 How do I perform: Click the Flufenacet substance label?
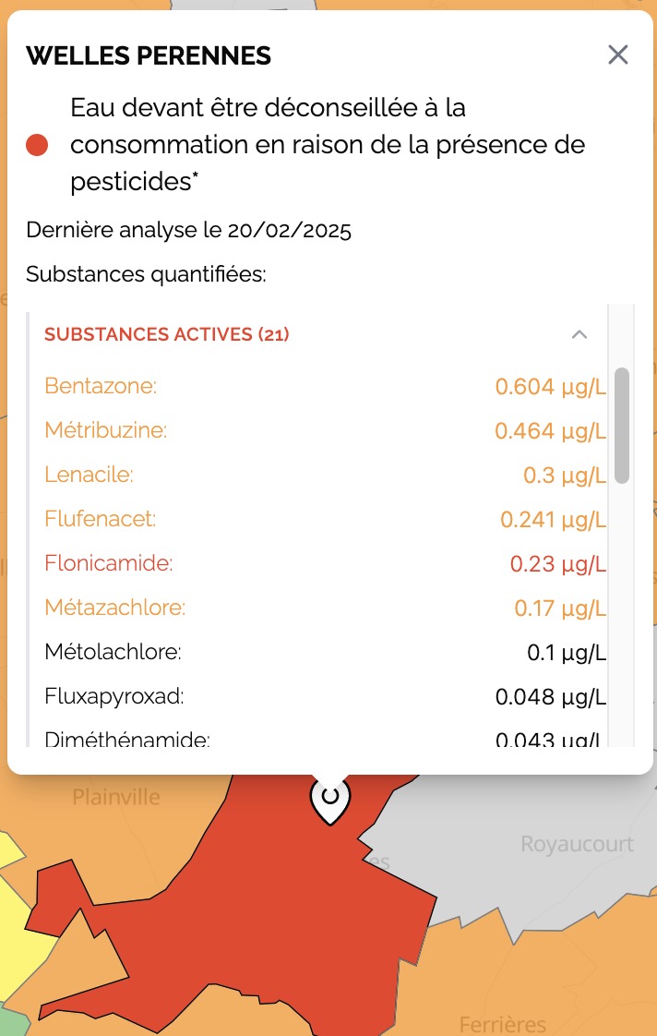[100, 519]
